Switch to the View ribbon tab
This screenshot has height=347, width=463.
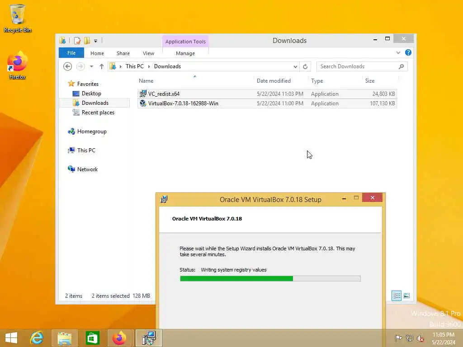coord(148,53)
